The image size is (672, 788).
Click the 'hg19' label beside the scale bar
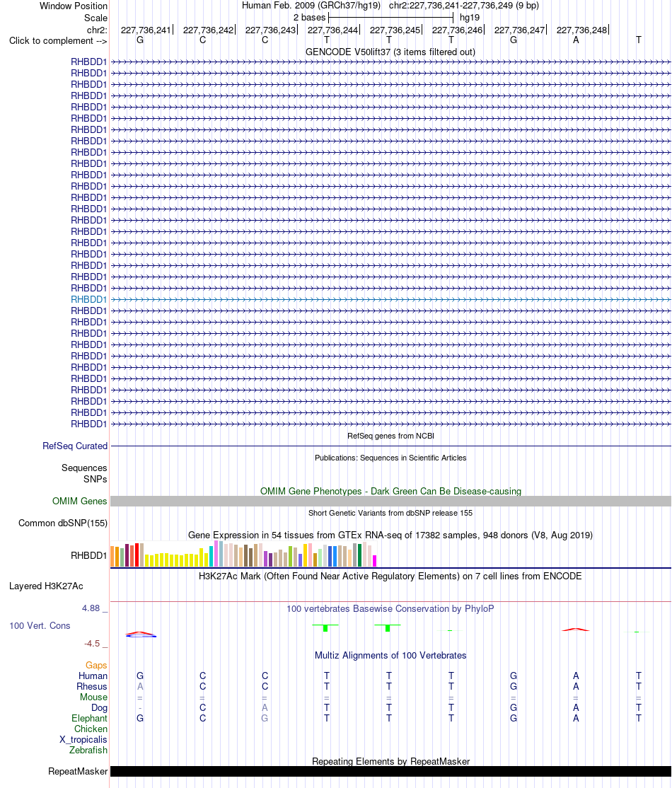pyautogui.click(x=470, y=17)
